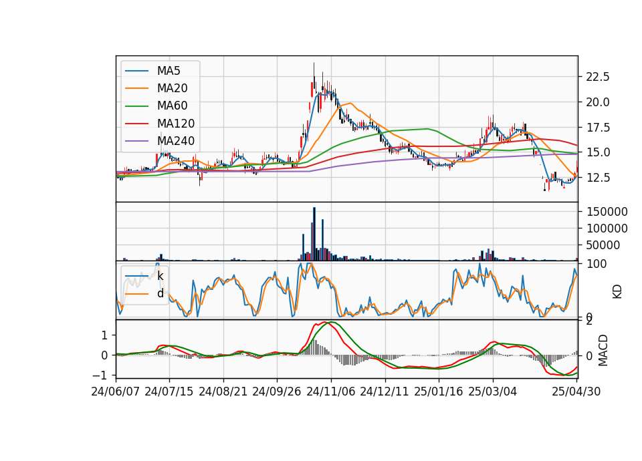The width and height of the screenshot is (642, 461).
Task: Click the MA120 legend label
Action: tap(176, 124)
